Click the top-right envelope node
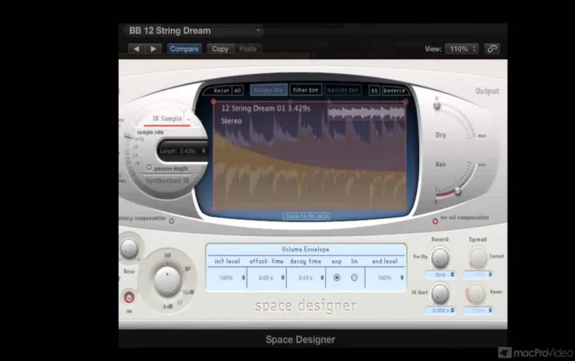Image resolution: width=575 pixels, height=361 pixels. 406,102
